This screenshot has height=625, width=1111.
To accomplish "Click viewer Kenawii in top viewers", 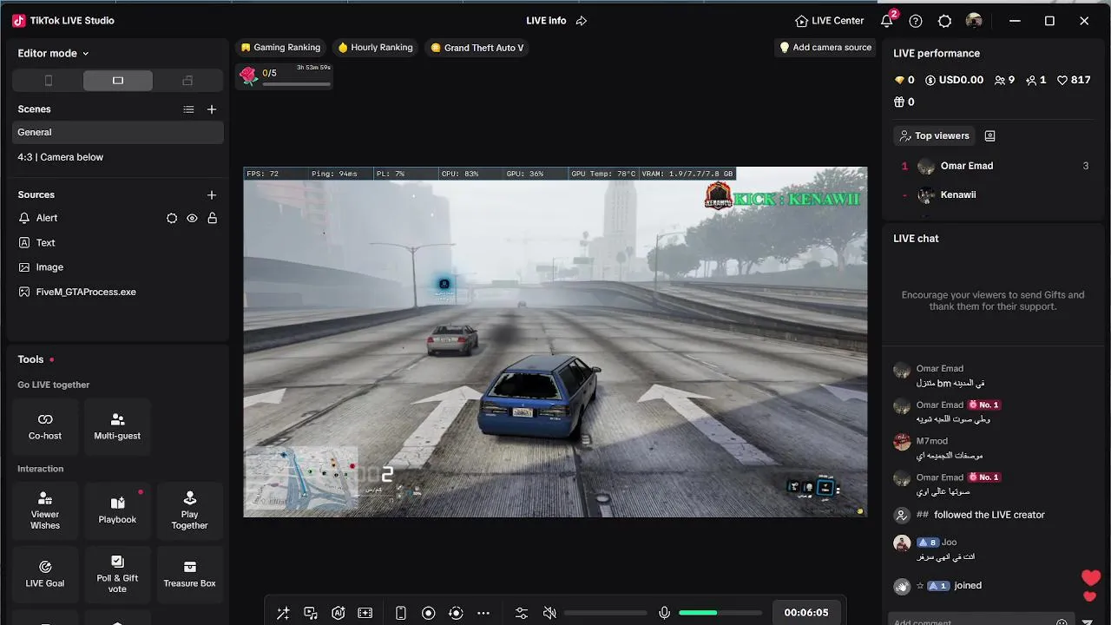I will (x=993, y=194).
